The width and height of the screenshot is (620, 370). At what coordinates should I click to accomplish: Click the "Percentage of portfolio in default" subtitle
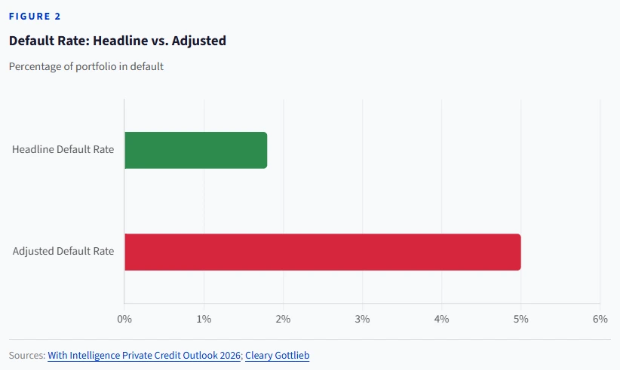pos(87,66)
